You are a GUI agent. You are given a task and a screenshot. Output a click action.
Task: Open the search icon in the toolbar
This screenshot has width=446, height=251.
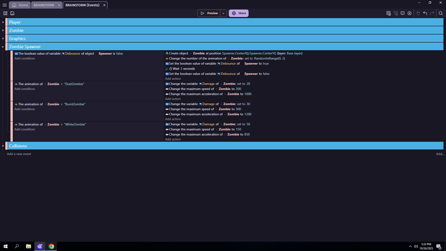(441, 14)
